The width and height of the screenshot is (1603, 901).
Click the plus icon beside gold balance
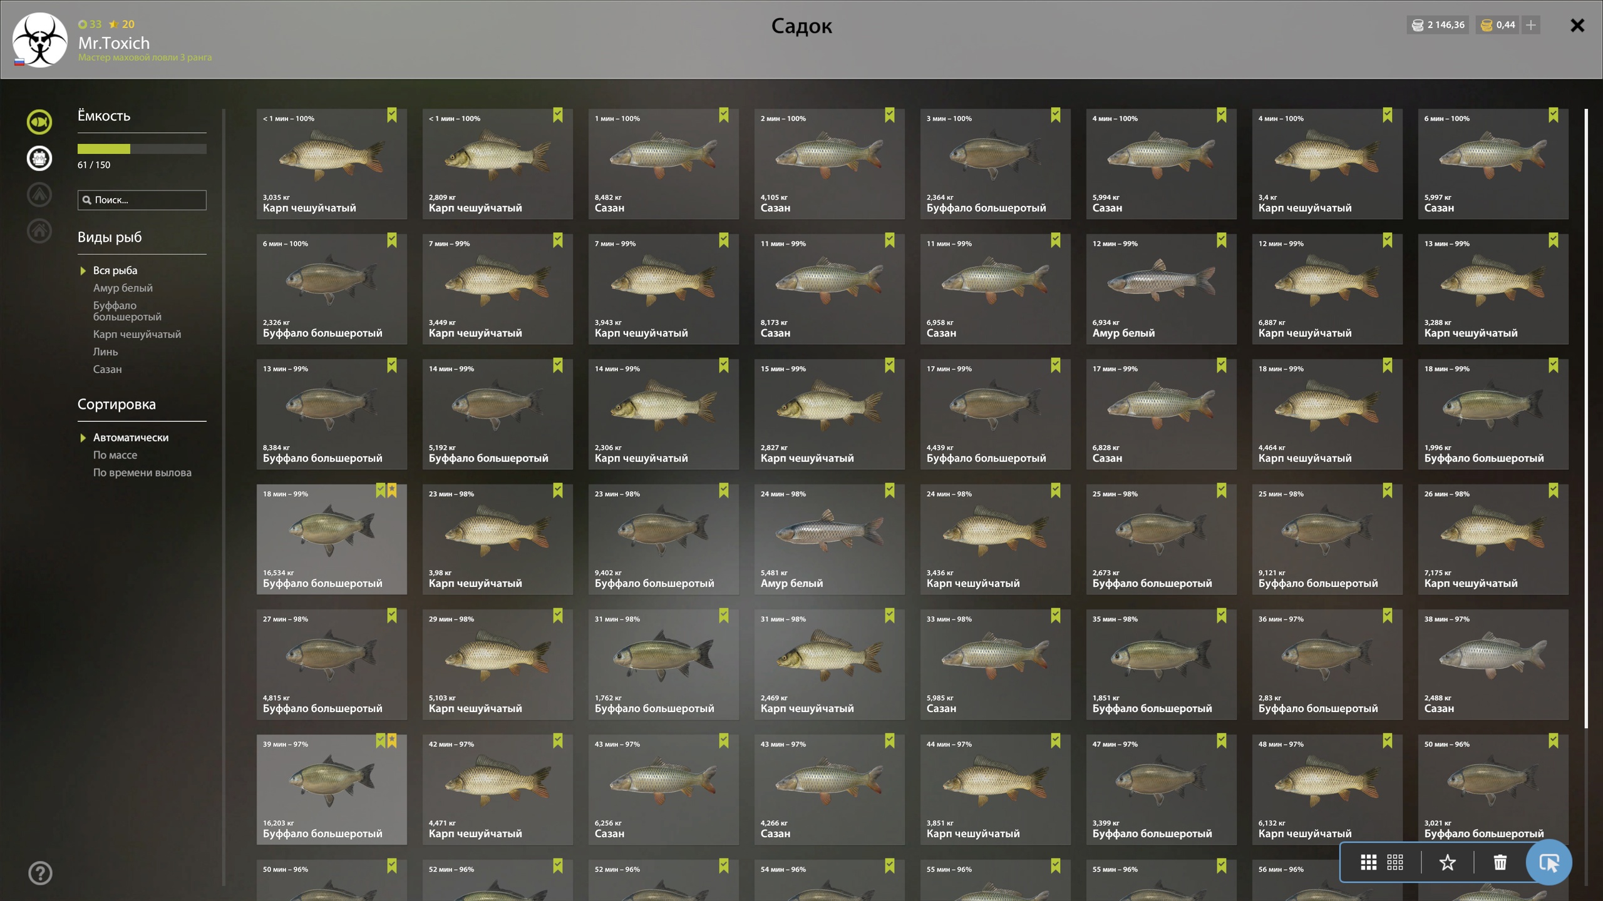(1531, 25)
